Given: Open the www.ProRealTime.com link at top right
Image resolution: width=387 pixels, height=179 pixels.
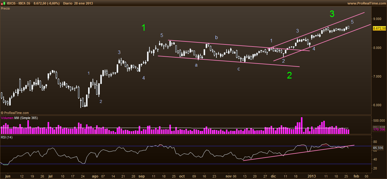Looking at the screenshot, I should [x=366, y=3].
